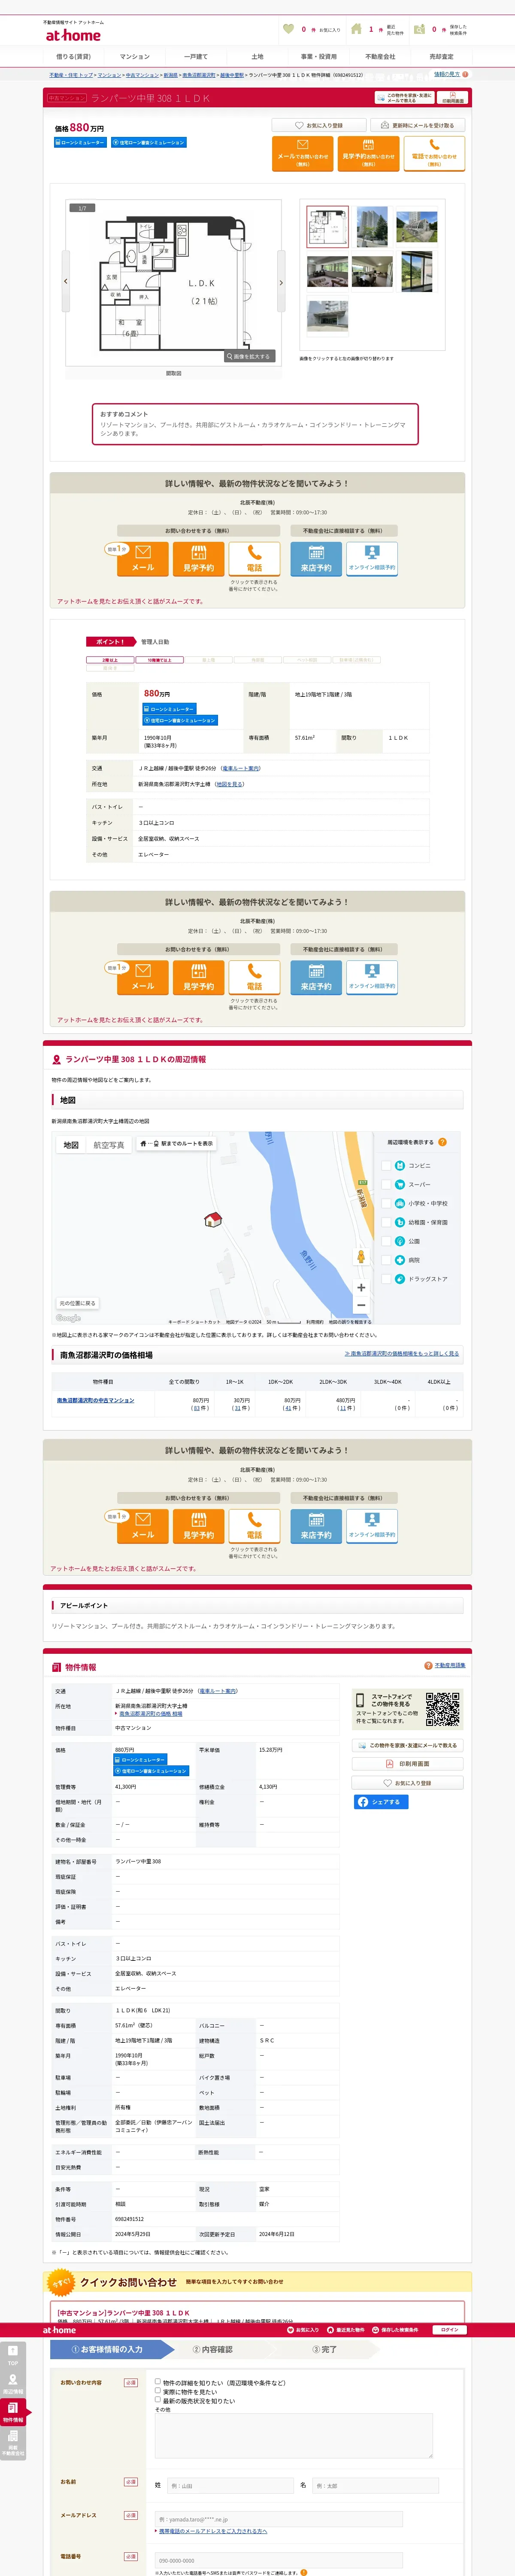The width and height of the screenshot is (515, 2576).
Task: Toggle 公園 checkbox
Action: pos(386,1241)
